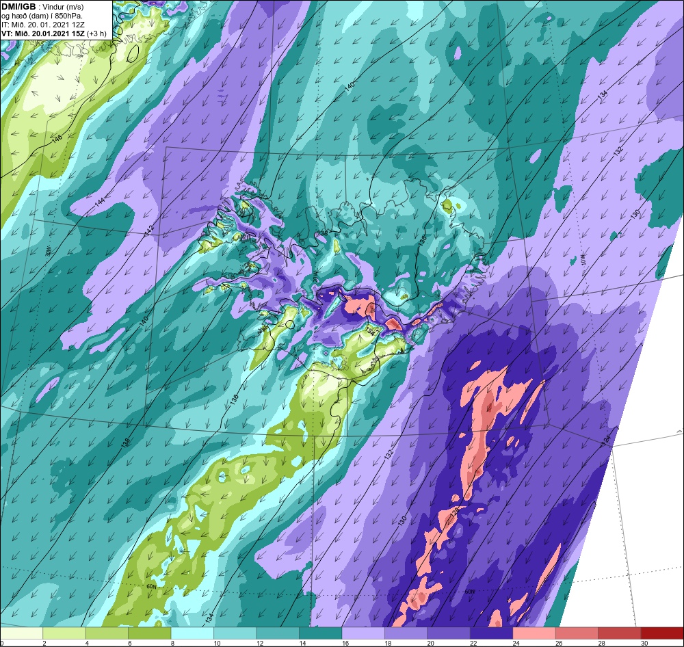Select the legend tick label '16'
The image size is (684, 647).
pos(345,643)
